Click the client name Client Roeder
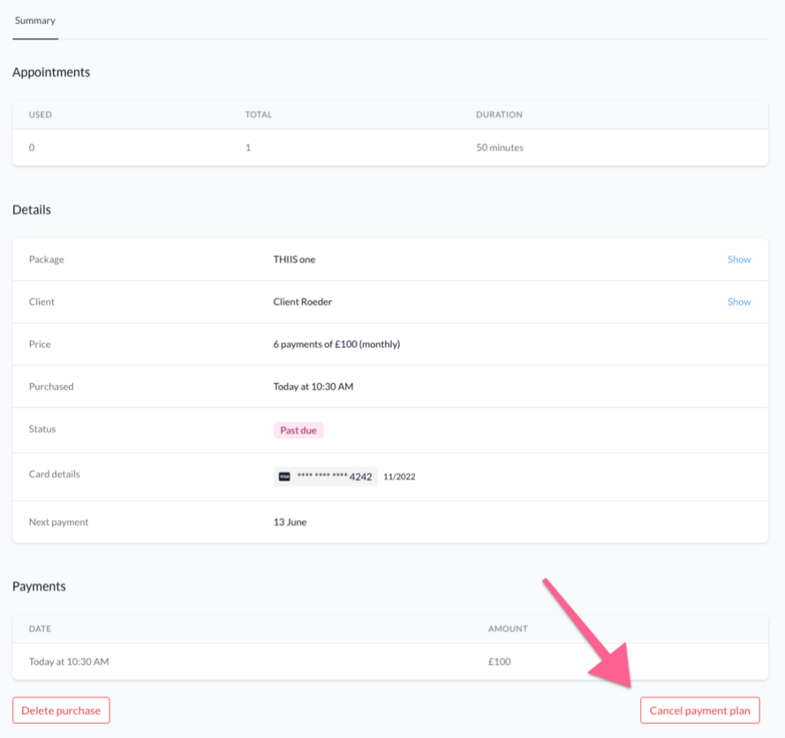Image resolution: width=785 pixels, height=738 pixels. [303, 301]
